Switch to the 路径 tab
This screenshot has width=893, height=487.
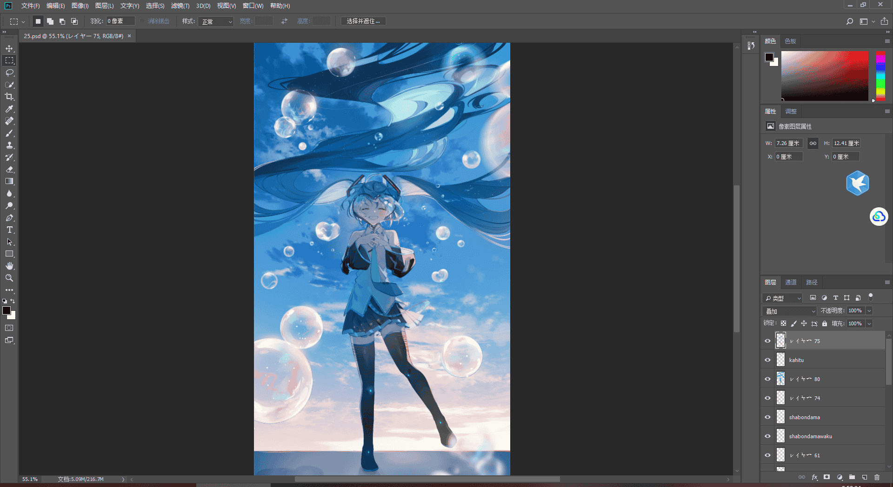pos(812,282)
